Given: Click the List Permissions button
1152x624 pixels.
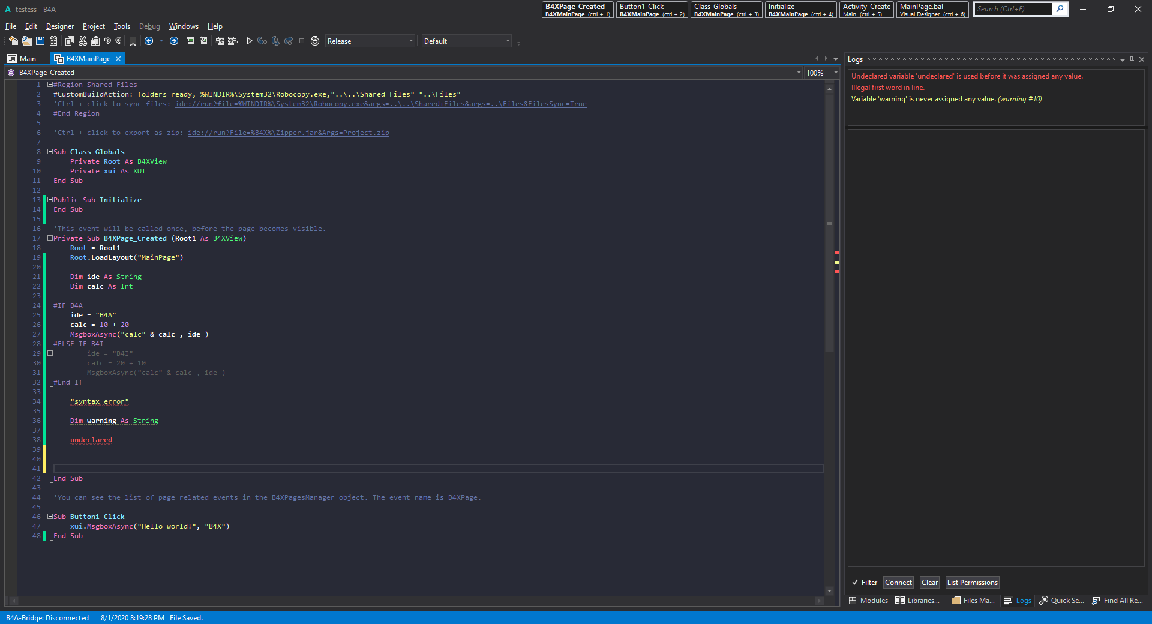Looking at the screenshot, I should coord(972,582).
